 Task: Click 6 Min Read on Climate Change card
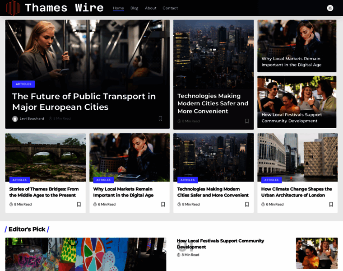pyautogui.click(x=275, y=204)
